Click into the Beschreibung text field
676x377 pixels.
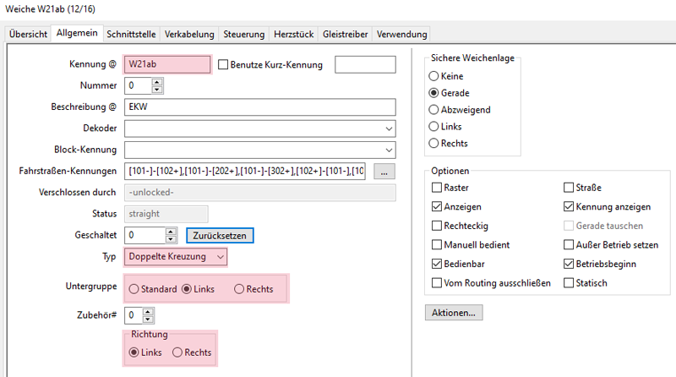(260, 107)
